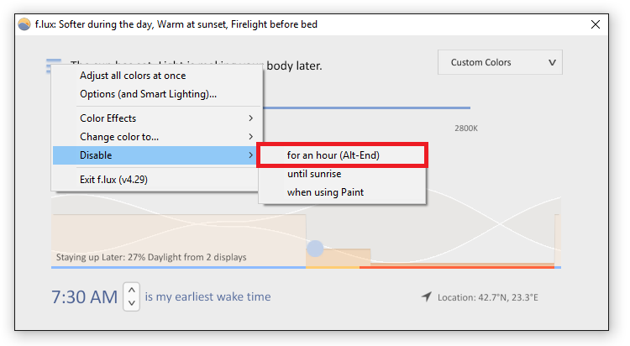Click the f.lux sun logo icon

click(x=24, y=24)
